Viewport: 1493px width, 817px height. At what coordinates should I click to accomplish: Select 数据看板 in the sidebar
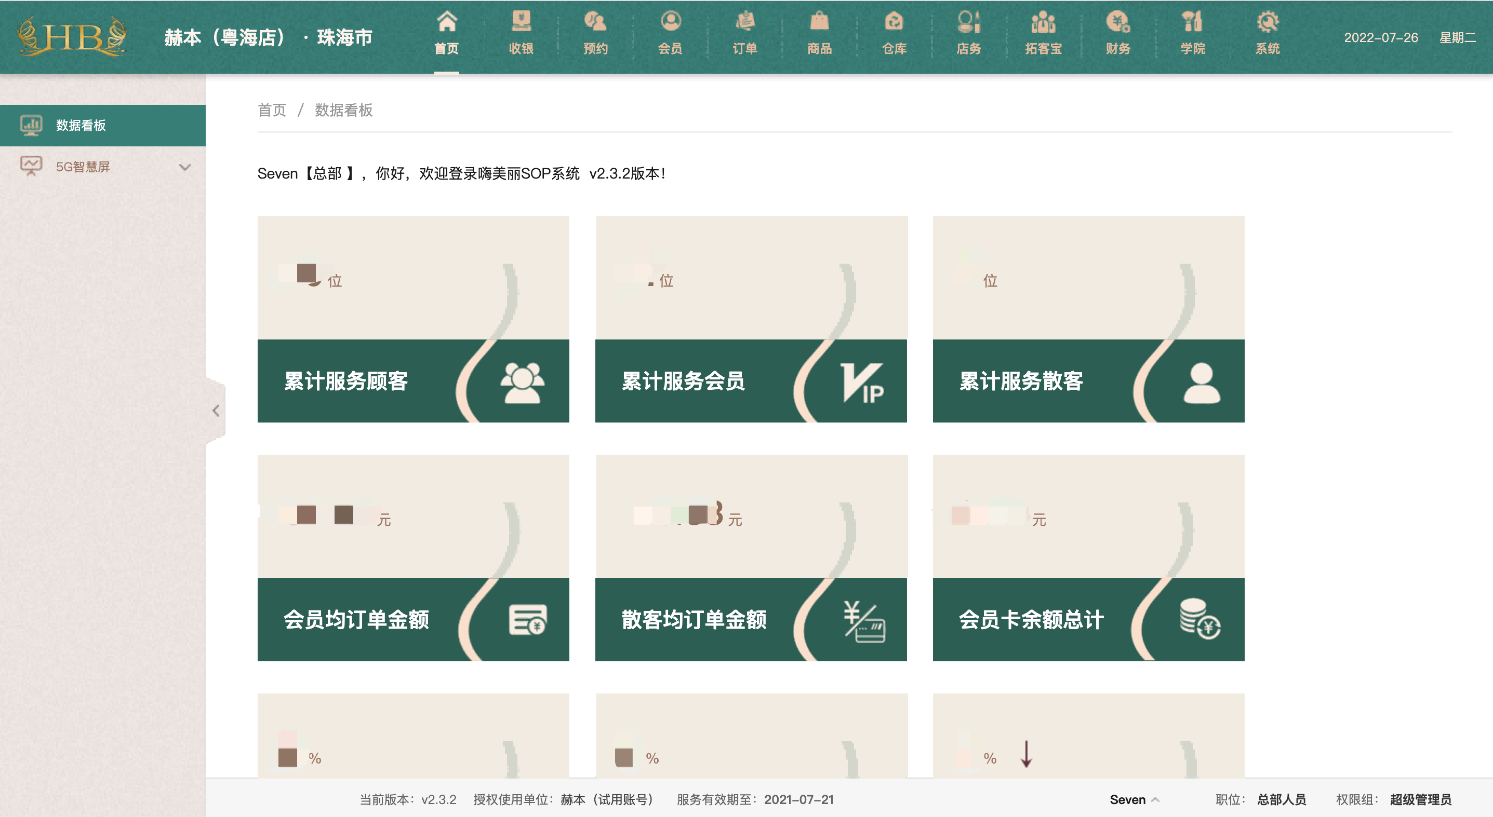(102, 125)
